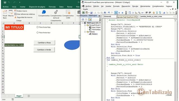Screen dimensions: 179x101
Task: Insert UserForm from VBA toolbar
Action: click(86, 13)
